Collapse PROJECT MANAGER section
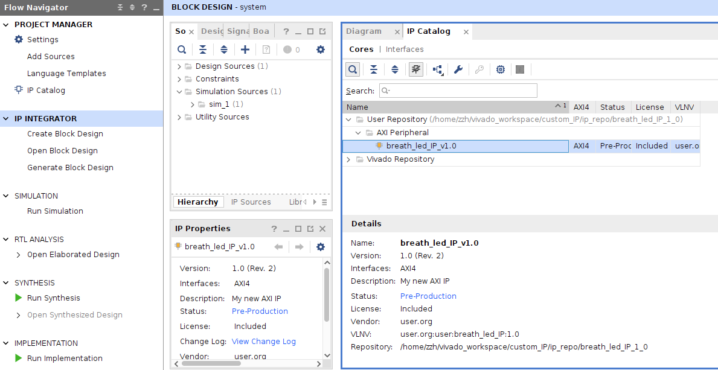This screenshot has width=718, height=370. coord(6,25)
